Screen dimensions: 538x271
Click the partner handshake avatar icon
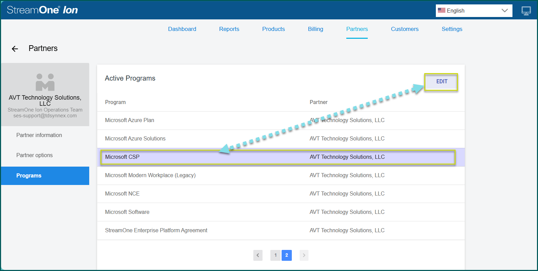45,82
